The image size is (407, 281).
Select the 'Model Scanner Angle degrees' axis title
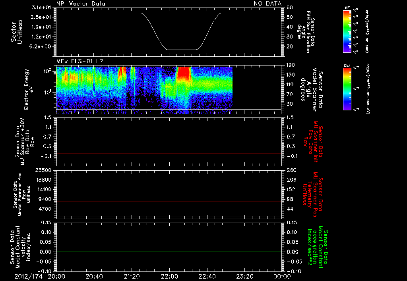(x=312, y=89)
